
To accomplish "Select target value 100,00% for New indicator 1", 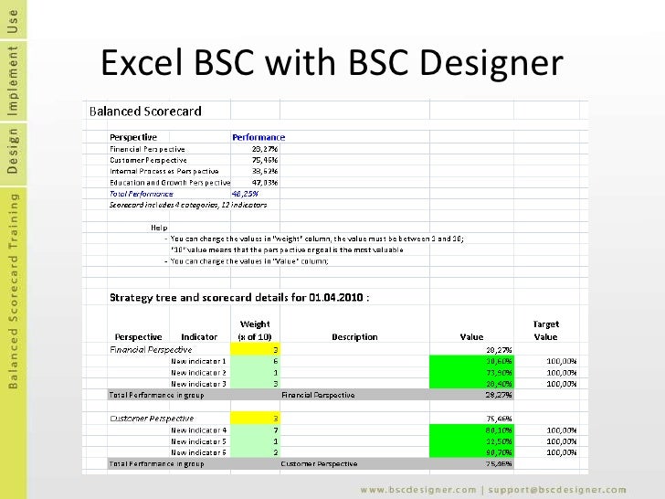I will click(x=561, y=362).
